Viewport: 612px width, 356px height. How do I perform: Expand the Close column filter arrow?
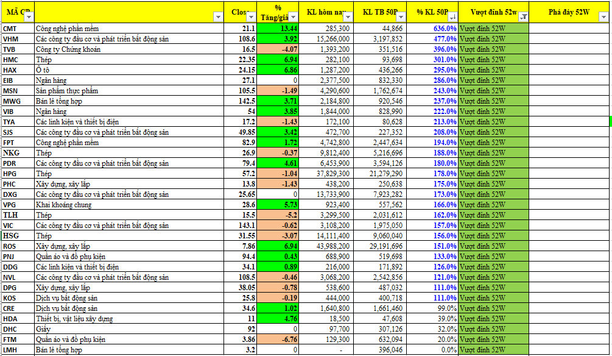pyautogui.click(x=251, y=18)
